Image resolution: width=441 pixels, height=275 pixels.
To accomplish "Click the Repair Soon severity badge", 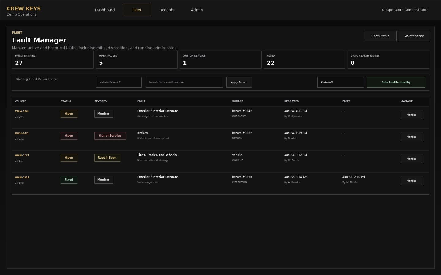I will point(107,158).
